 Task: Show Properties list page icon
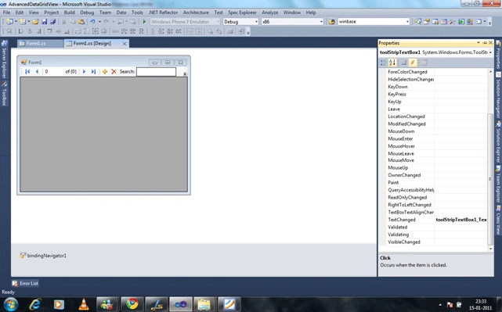click(403, 63)
